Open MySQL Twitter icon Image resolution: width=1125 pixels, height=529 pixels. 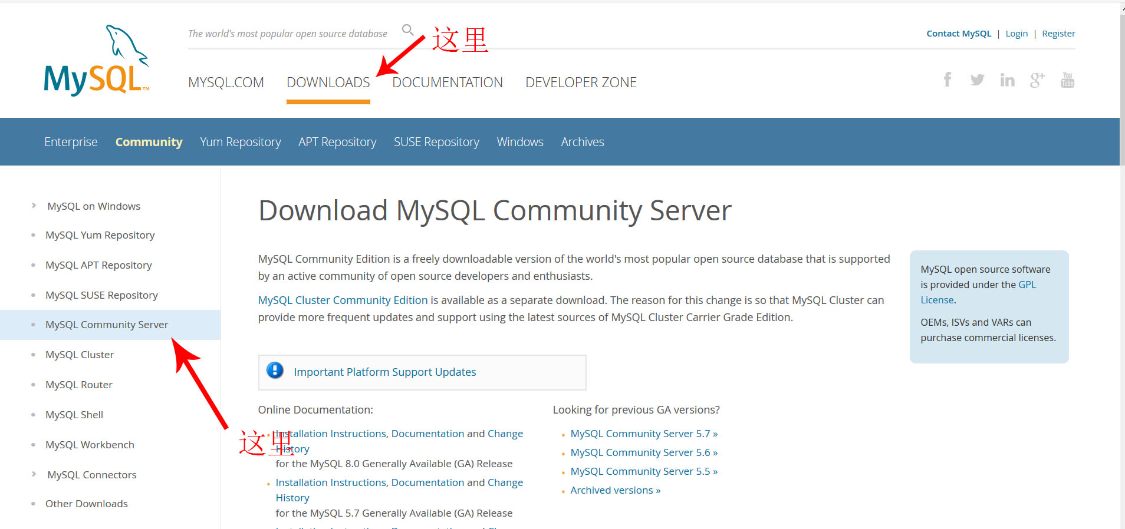[x=977, y=80]
